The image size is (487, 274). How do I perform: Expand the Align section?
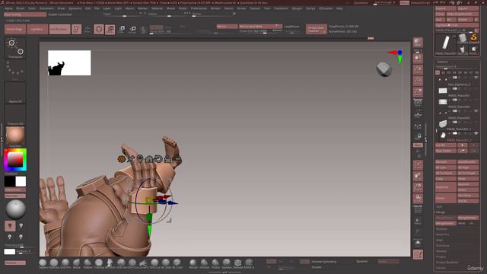(440, 241)
